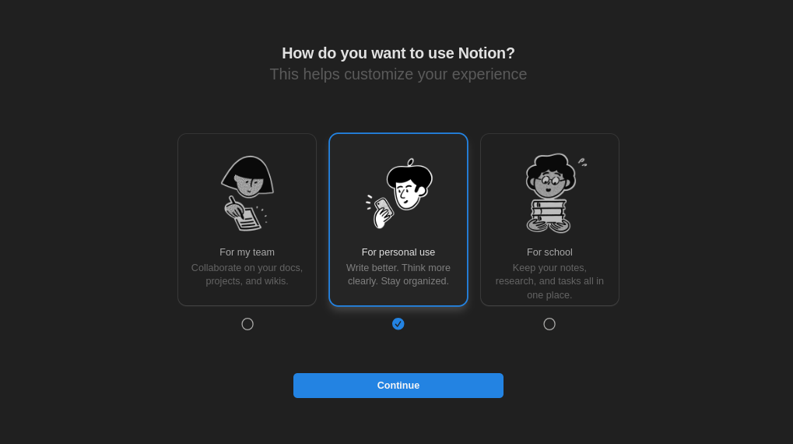Select the 'For my team' radio button
Screen dimensions: 793x444
247,324
